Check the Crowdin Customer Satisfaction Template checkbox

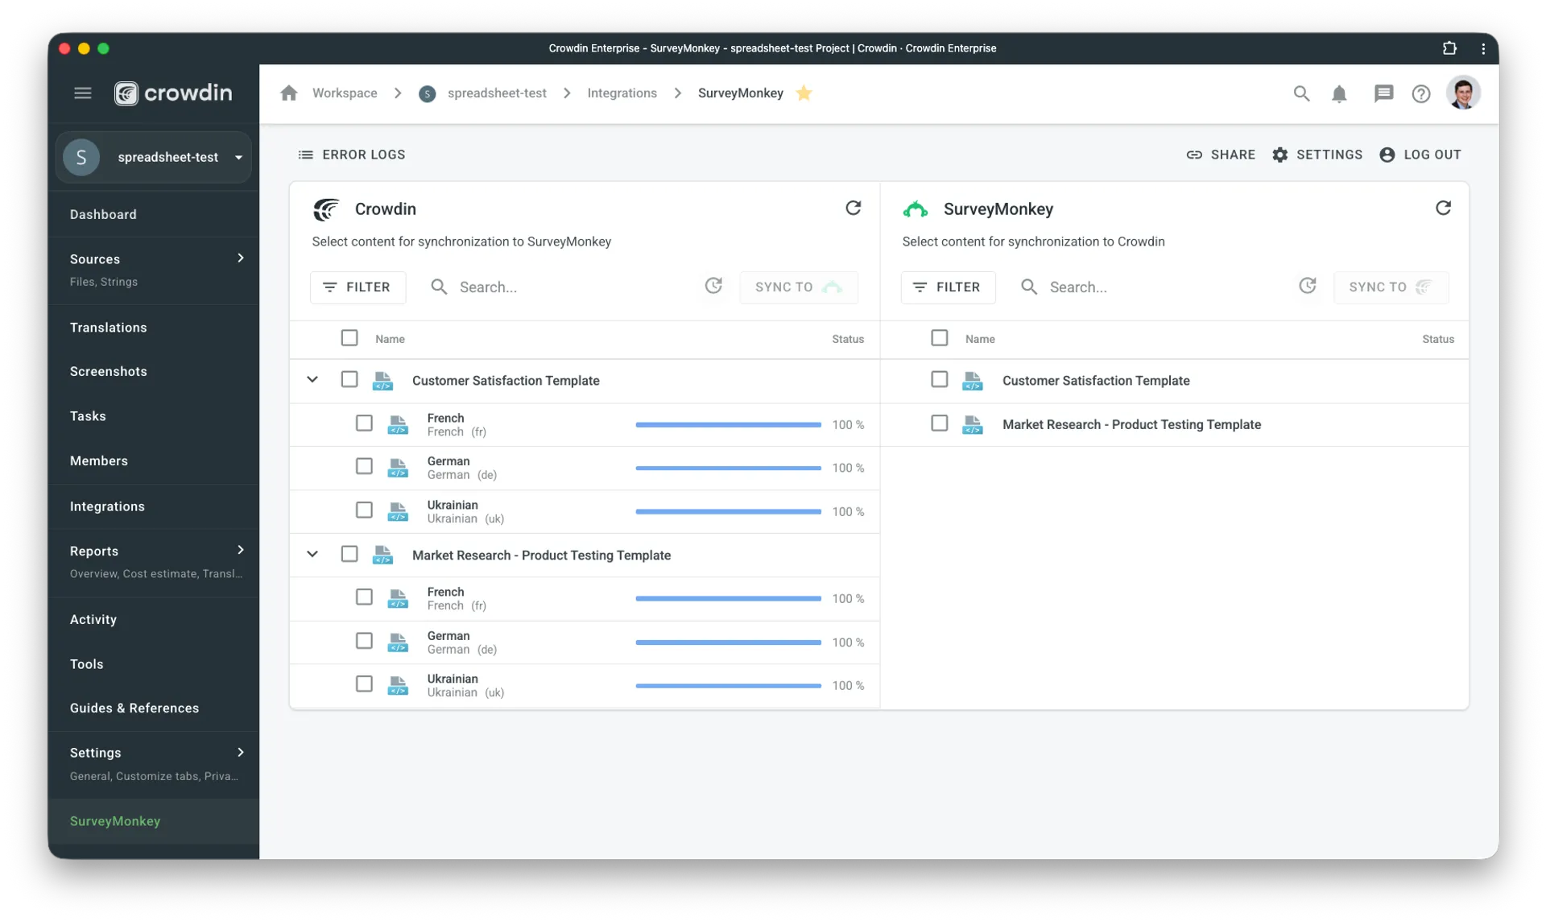tap(349, 379)
